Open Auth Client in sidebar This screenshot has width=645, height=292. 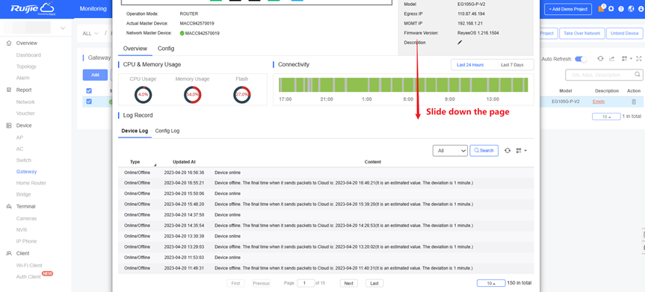click(28, 277)
